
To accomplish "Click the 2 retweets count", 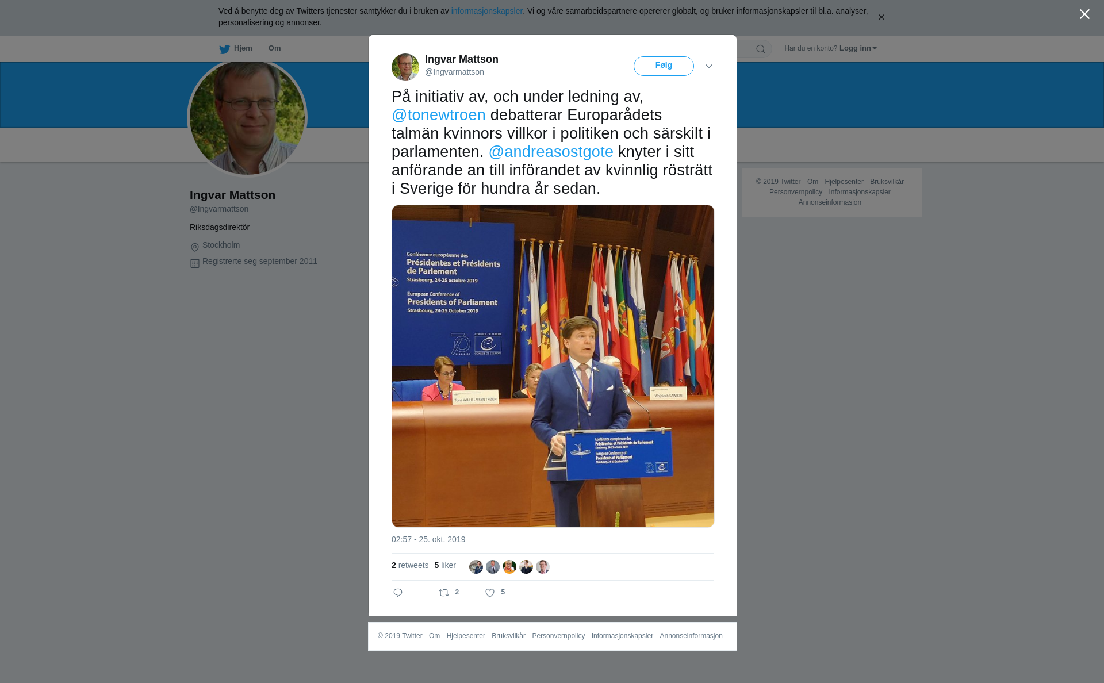I will pos(410,565).
